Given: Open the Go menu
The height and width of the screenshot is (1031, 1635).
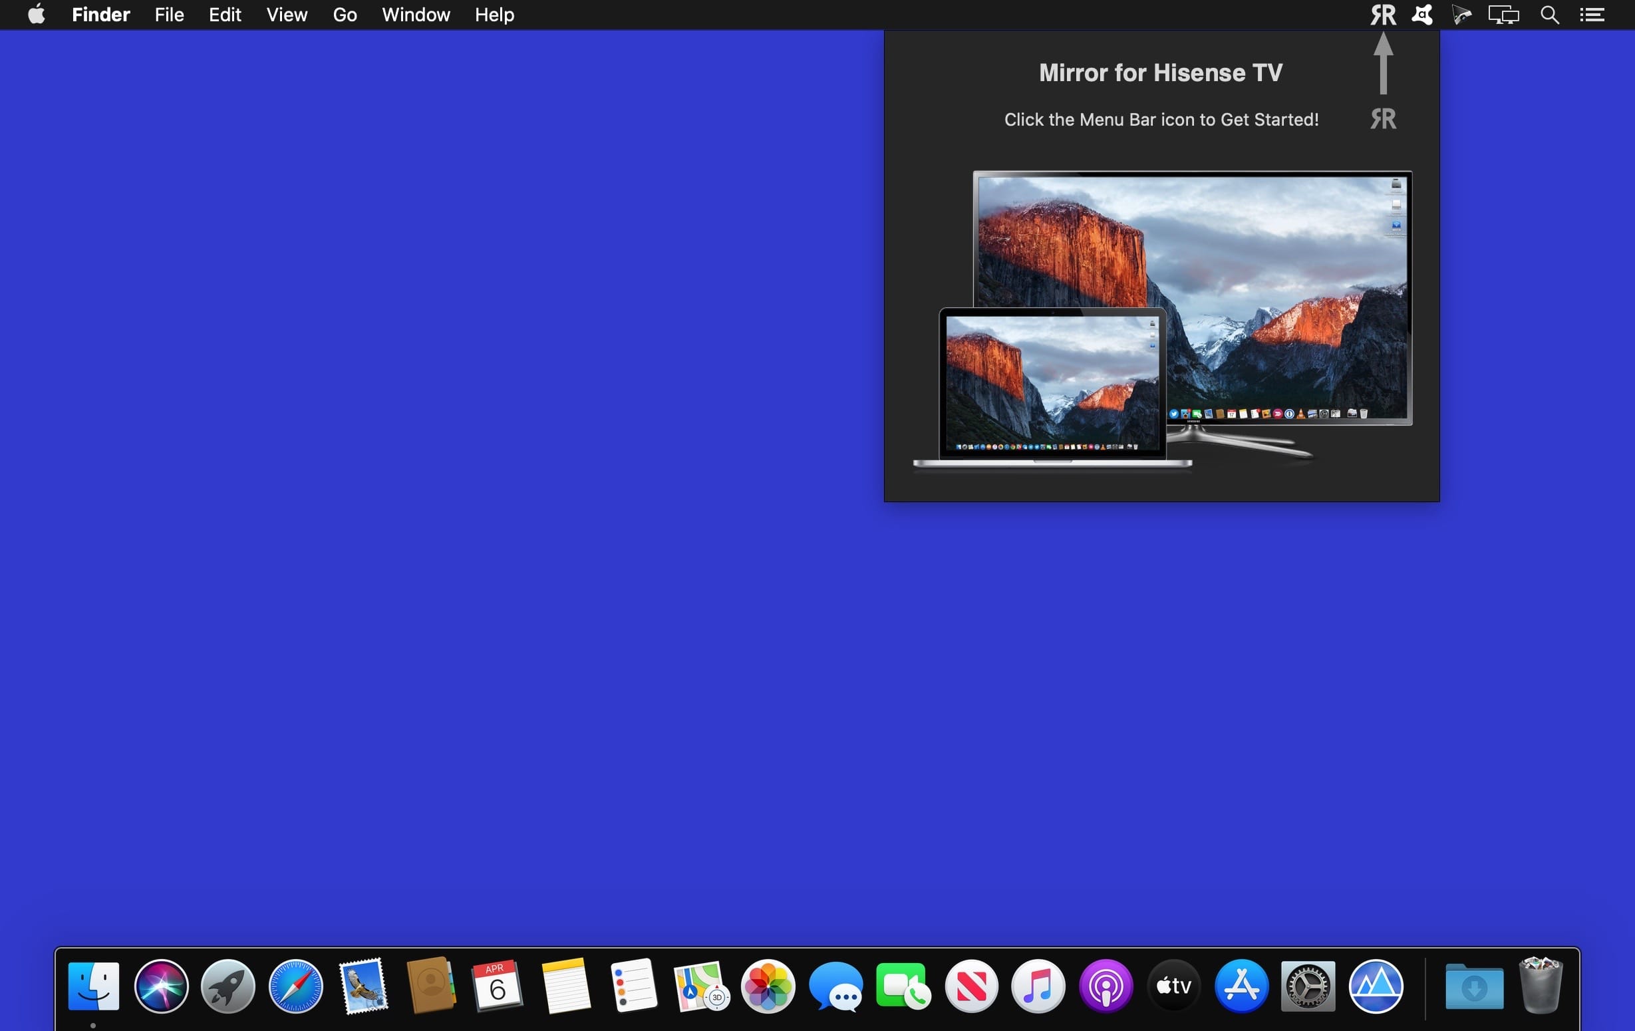Looking at the screenshot, I should tap(345, 14).
